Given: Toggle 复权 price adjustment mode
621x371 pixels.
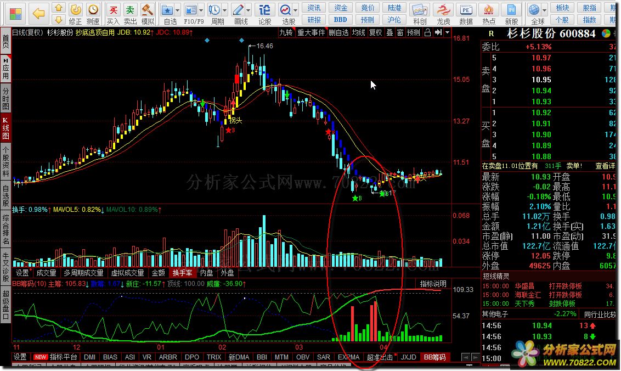Looking at the screenshot, I should coord(375,32).
